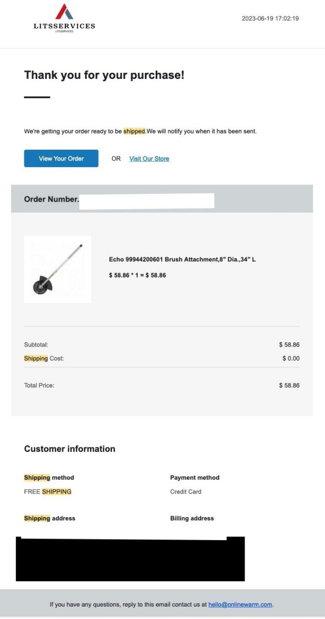Open the brush attachment product thumbnail
The height and width of the screenshot is (619, 325).
[x=57, y=269]
